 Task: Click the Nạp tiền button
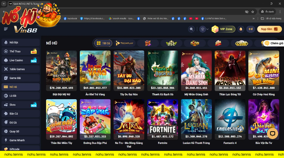[269, 29]
